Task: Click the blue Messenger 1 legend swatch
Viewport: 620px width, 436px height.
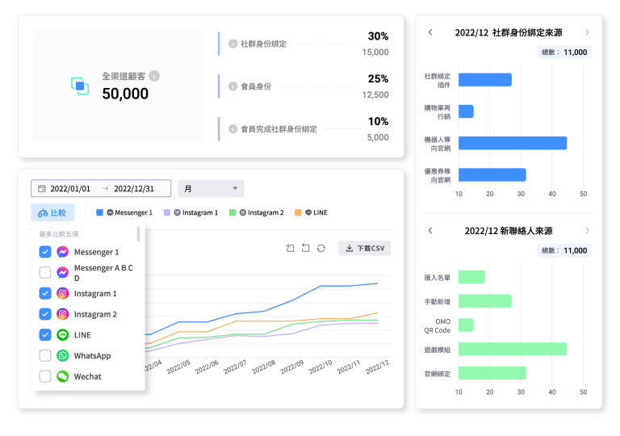Action: coord(100,213)
